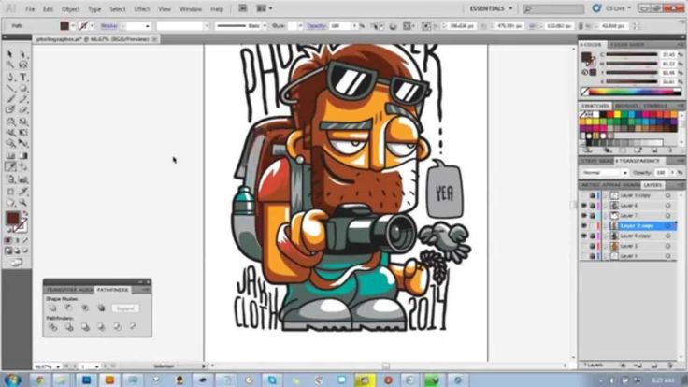Image resolution: width=688 pixels, height=387 pixels.
Task: Click Merge pathfinder icon
Action: [x=85, y=327]
